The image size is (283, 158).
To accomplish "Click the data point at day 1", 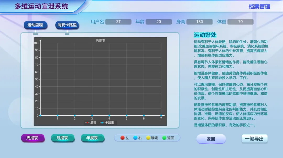I will pos(57,115).
